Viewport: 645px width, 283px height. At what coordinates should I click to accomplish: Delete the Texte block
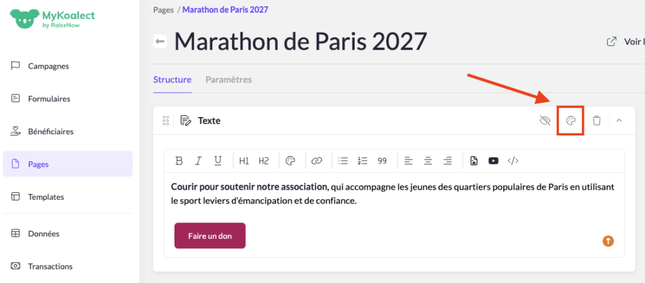tap(596, 120)
